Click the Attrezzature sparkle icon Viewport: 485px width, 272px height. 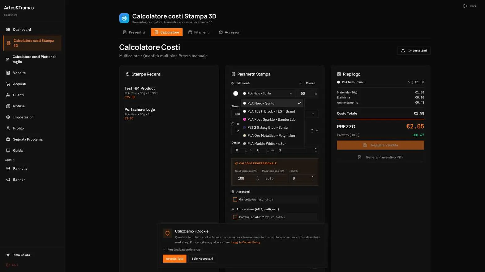pyautogui.click(x=233, y=209)
